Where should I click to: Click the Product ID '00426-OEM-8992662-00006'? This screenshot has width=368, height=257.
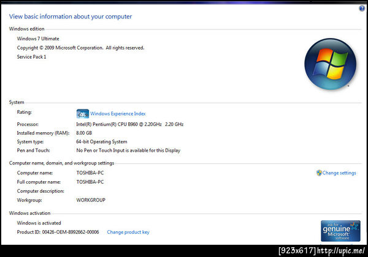pos(71,232)
